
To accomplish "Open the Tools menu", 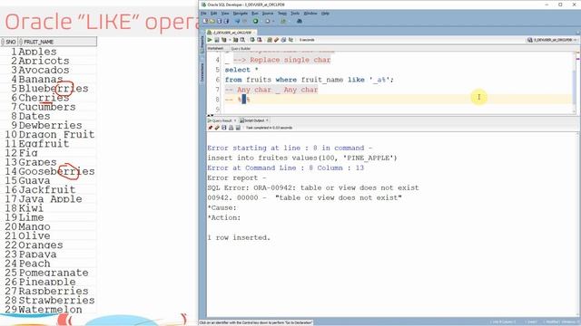I will coord(295,14).
